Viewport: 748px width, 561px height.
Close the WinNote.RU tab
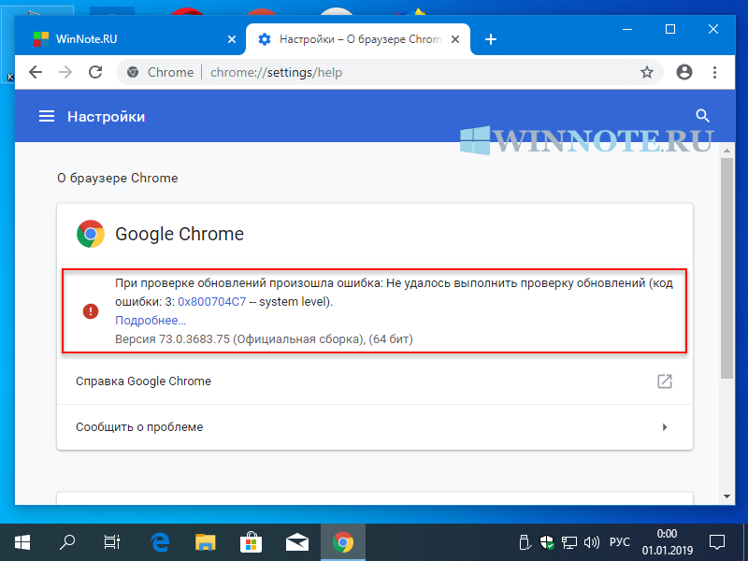pyautogui.click(x=232, y=39)
